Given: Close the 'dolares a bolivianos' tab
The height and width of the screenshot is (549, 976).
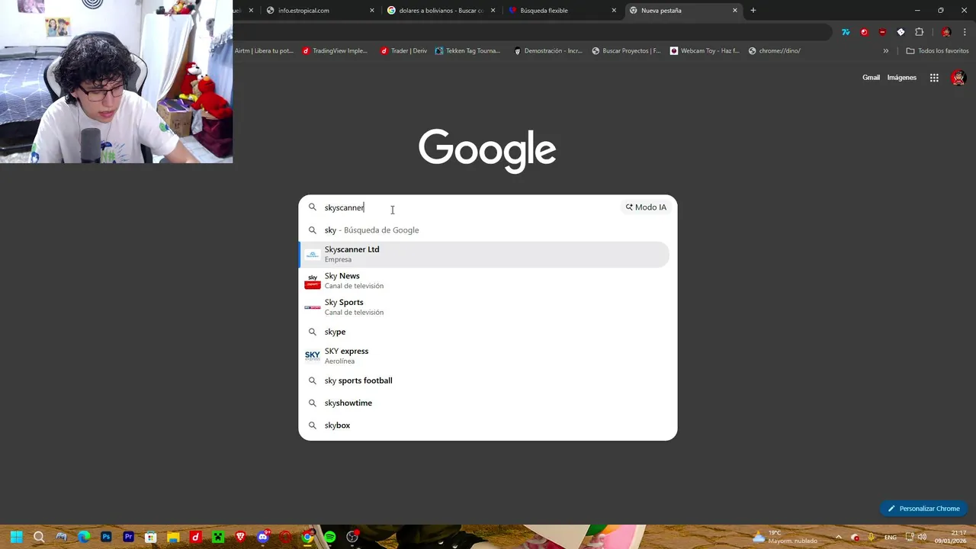Looking at the screenshot, I should point(493,11).
